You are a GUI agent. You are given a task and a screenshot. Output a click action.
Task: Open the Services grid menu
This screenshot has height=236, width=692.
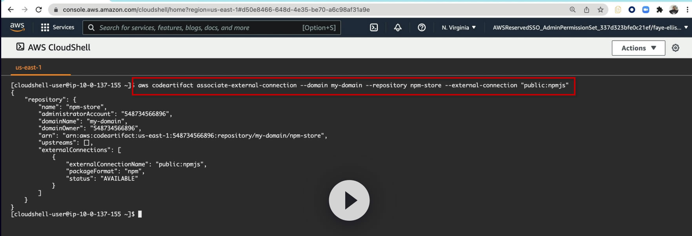pos(45,27)
